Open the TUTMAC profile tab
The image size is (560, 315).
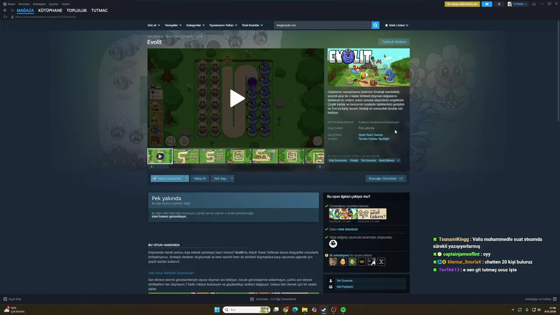99,10
